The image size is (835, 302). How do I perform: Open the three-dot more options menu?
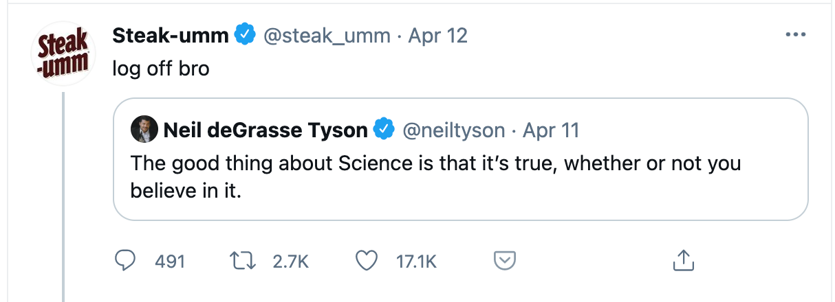click(x=795, y=35)
